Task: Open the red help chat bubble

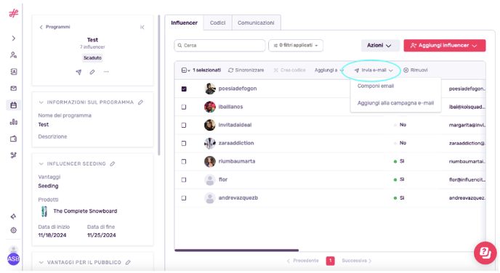Action: [x=485, y=253]
